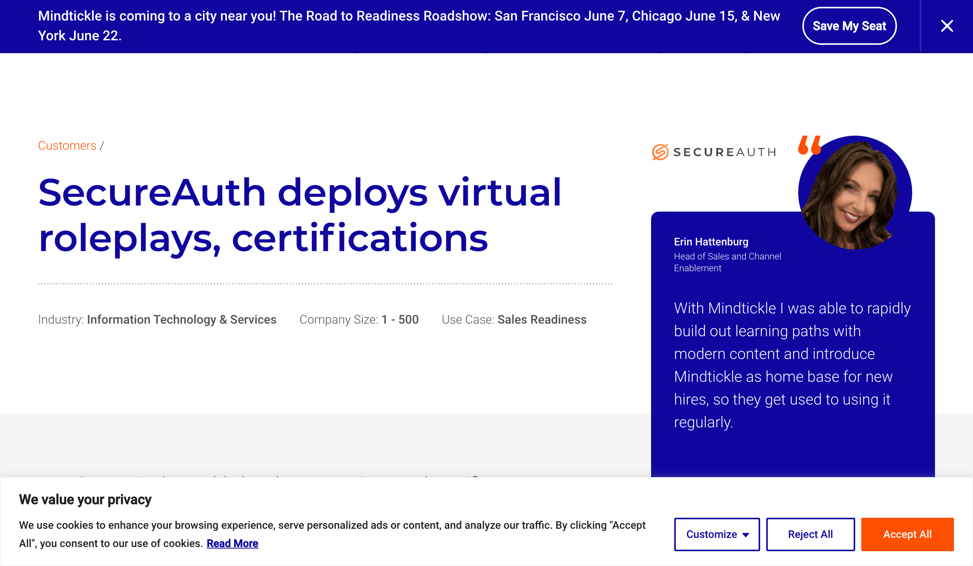Screen dimensions: 973x566
Task: Close the roadshow announcement banner
Action: [947, 26]
